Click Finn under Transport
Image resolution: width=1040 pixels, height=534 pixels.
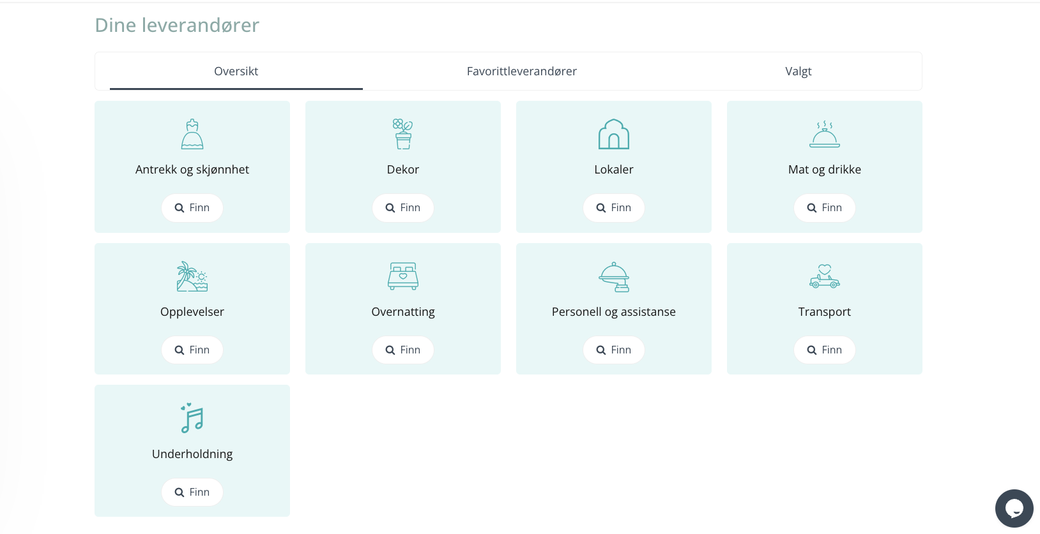click(825, 350)
